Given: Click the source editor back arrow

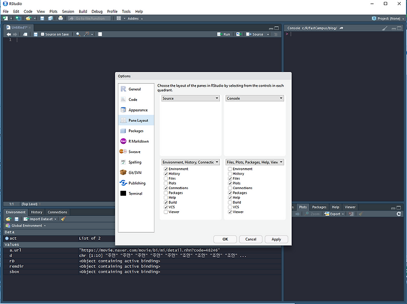Looking at the screenshot, I should (8, 35).
